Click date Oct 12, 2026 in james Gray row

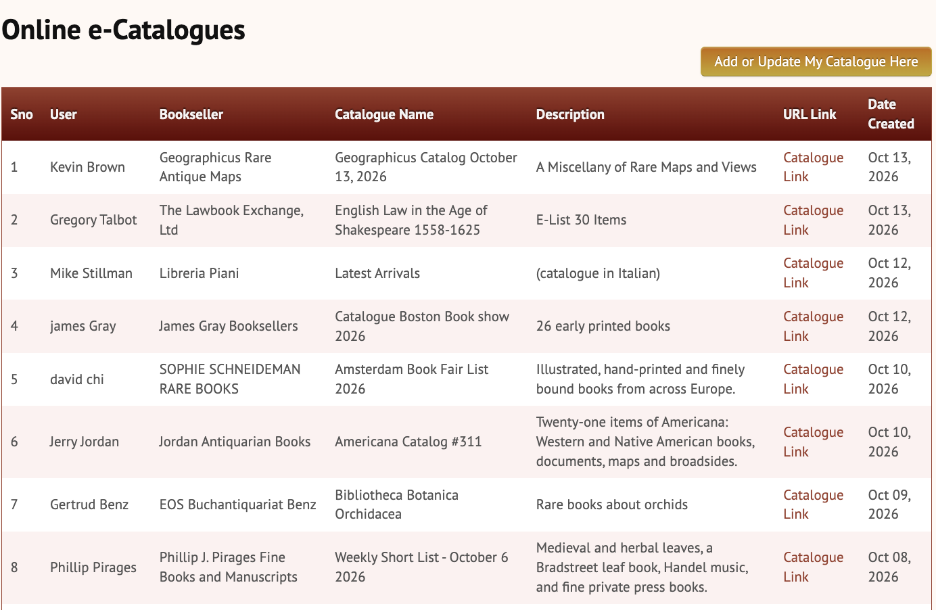(x=890, y=326)
